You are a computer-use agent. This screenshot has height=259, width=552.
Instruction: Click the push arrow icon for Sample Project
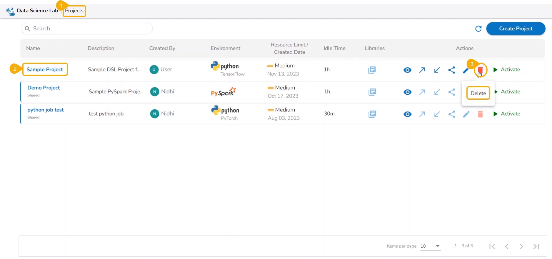(x=422, y=70)
